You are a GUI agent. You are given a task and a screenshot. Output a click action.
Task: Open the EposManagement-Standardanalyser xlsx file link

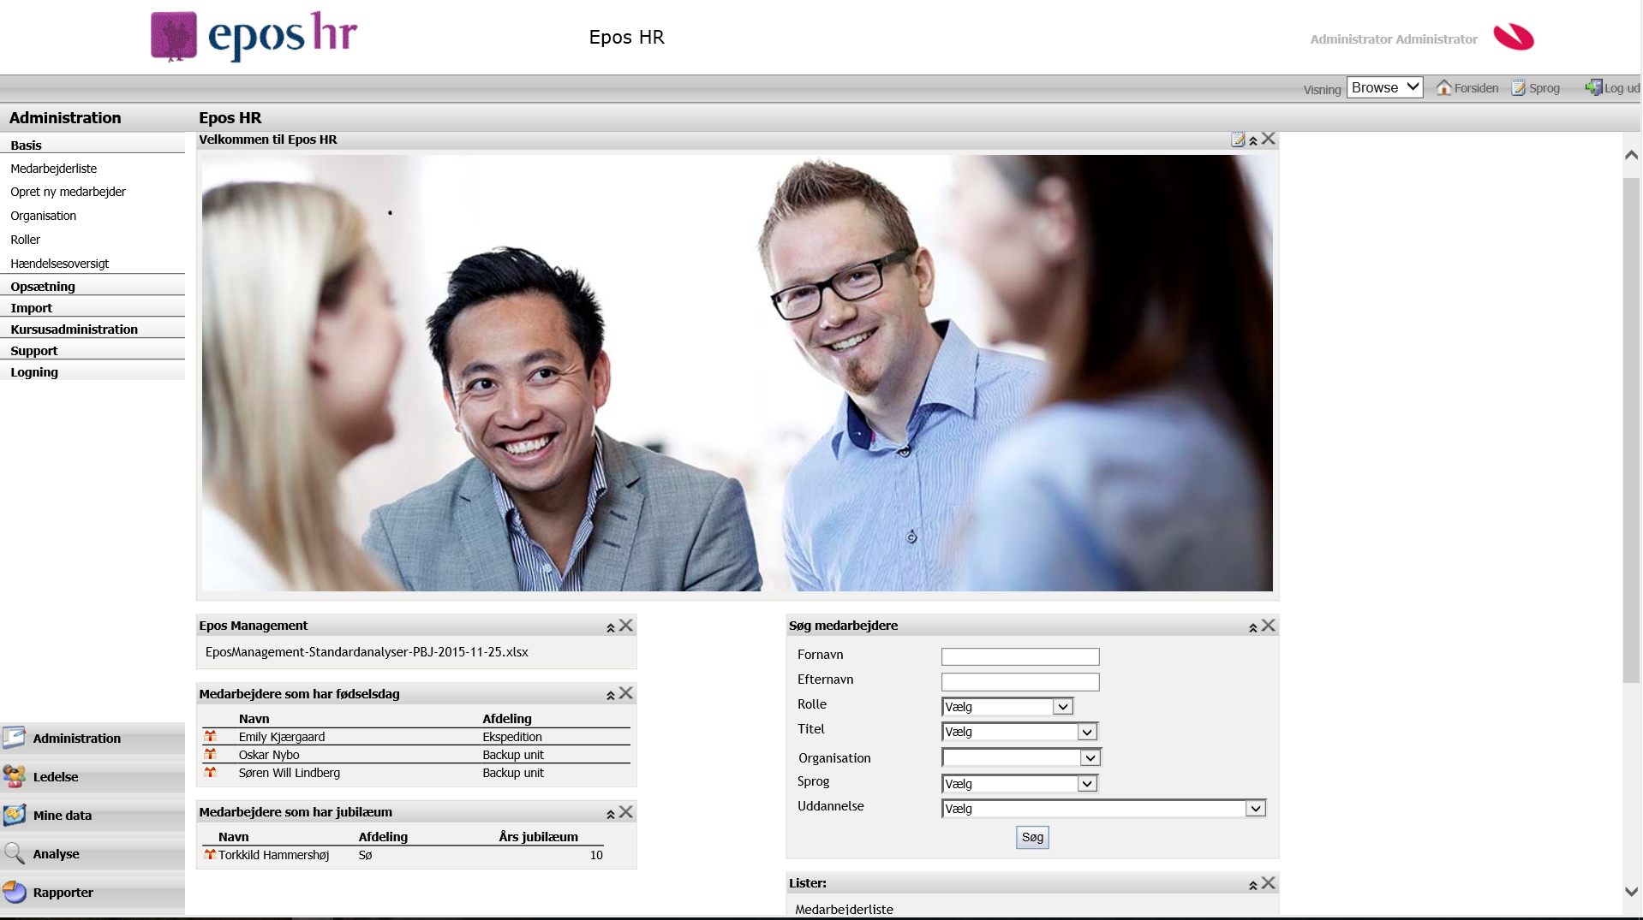tap(367, 652)
